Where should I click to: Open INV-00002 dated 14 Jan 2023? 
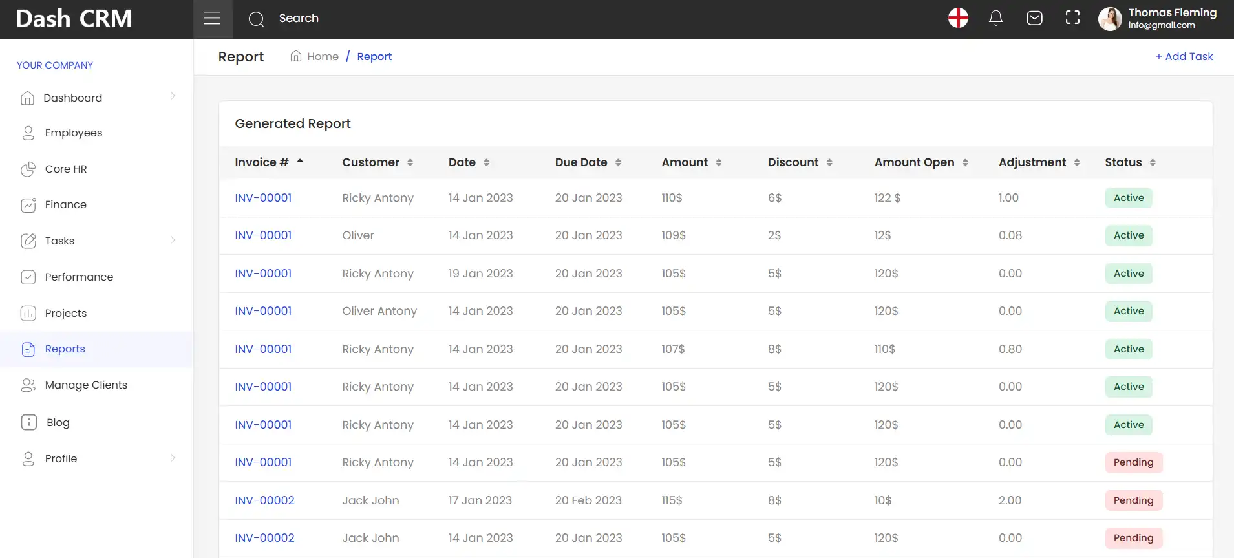[x=264, y=538]
